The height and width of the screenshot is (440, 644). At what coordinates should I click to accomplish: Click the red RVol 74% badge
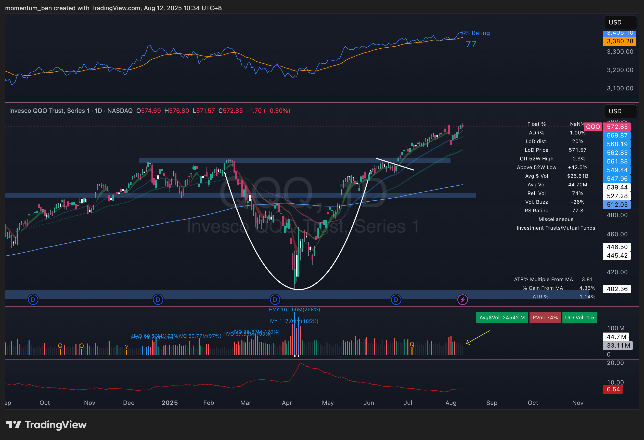tap(545, 318)
